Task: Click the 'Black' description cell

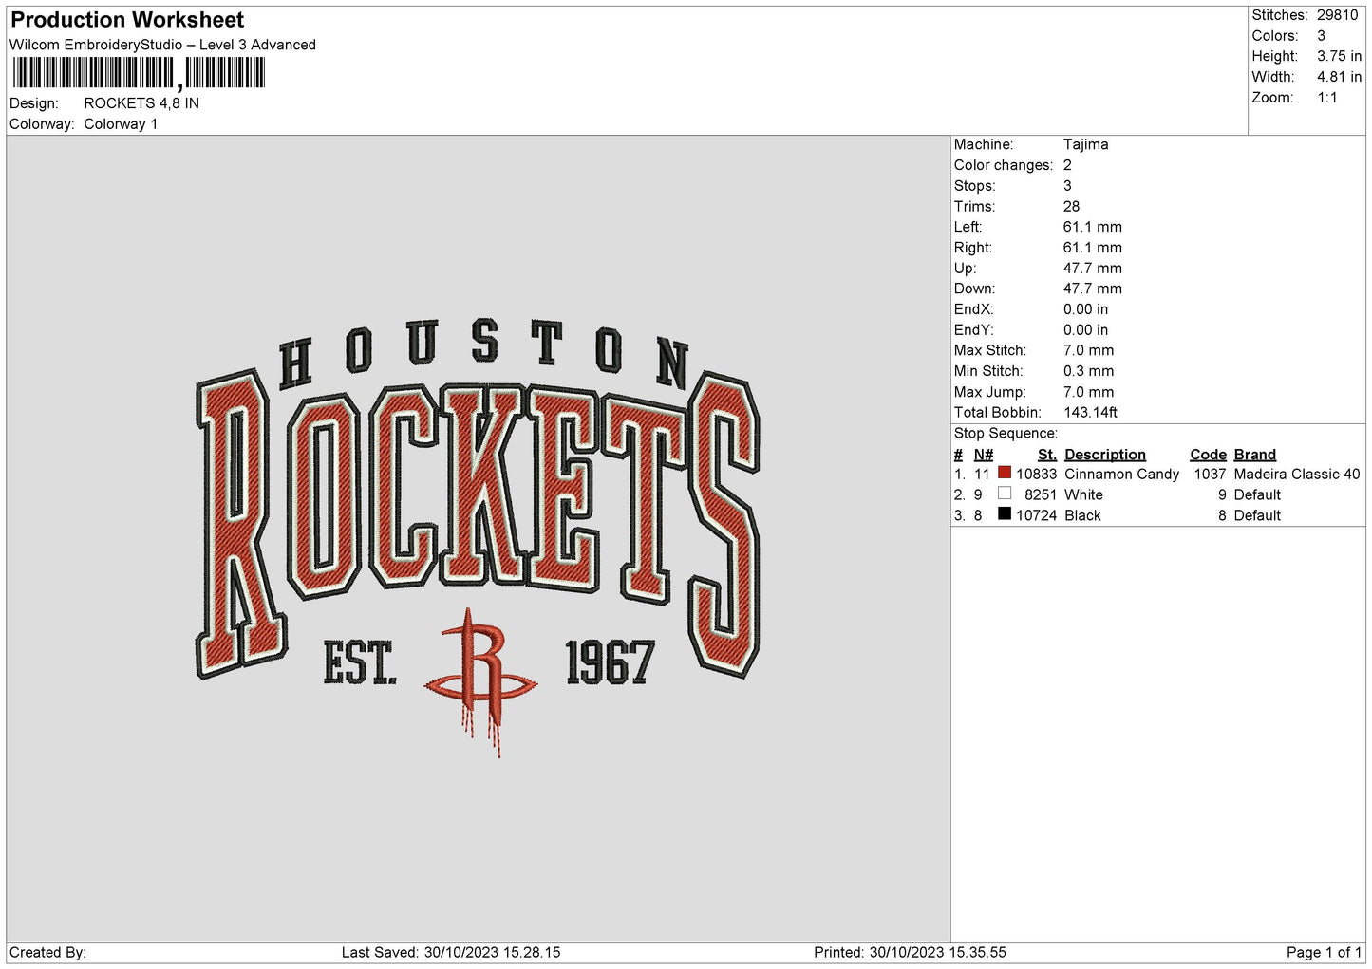Action: (x=1082, y=516)
